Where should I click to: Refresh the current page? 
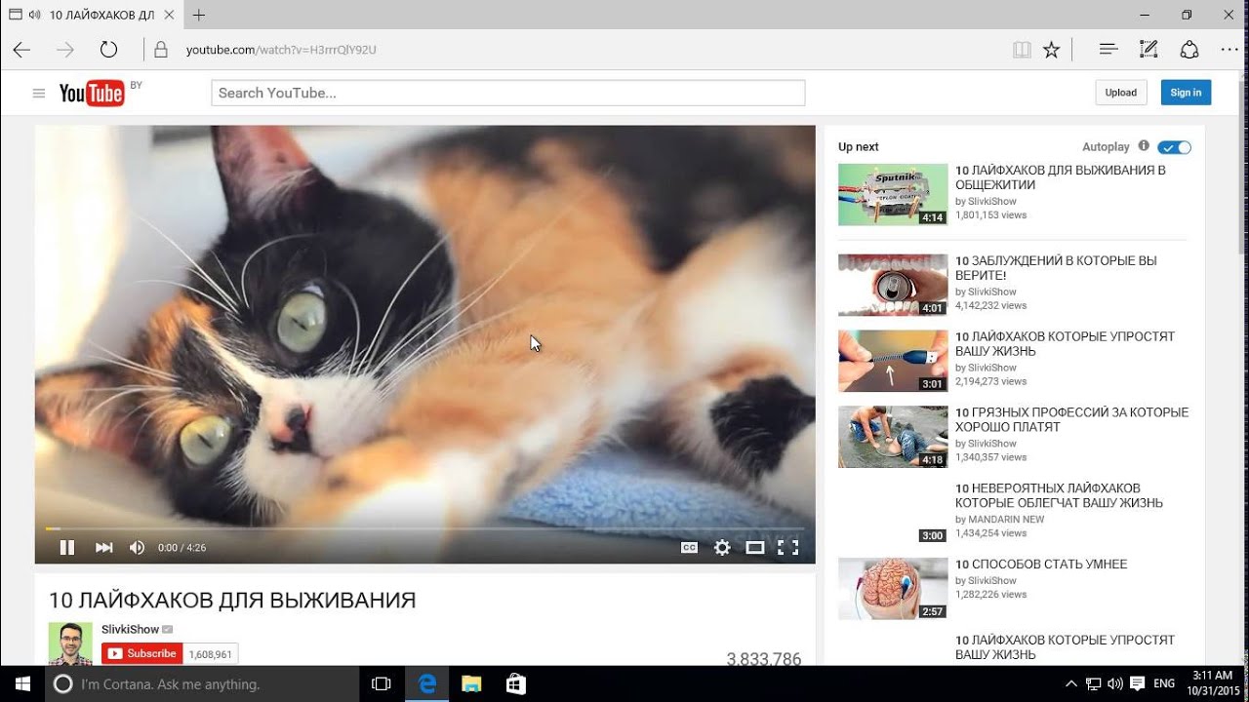tap(108, 50)
